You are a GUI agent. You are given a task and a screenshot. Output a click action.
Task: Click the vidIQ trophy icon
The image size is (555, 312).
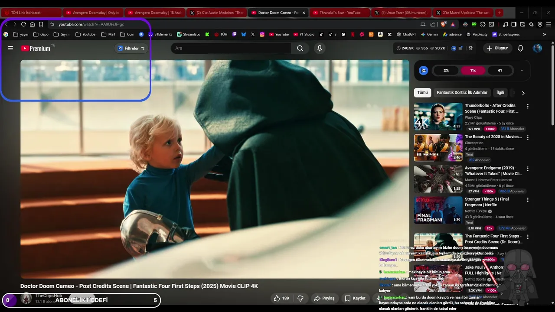(x=470, y=48)
